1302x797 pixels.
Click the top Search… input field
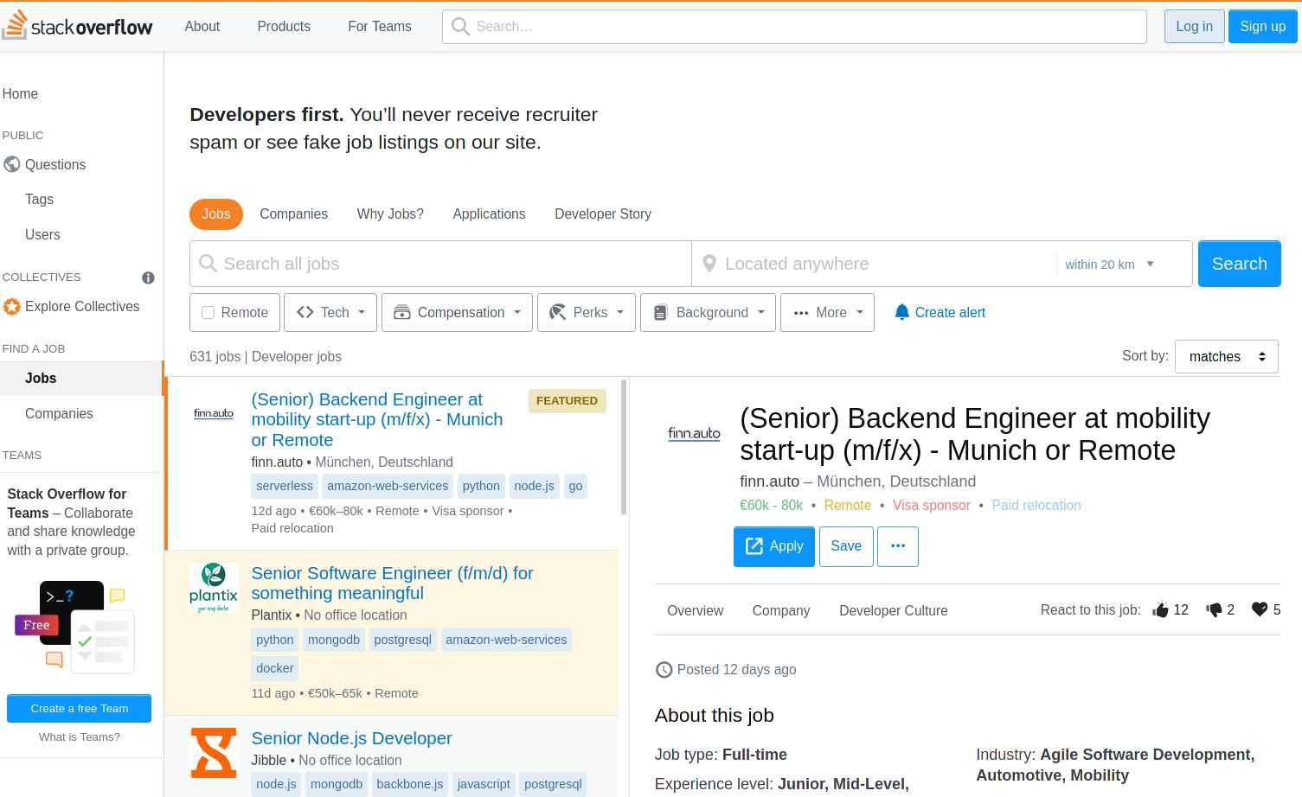point(794,27)
